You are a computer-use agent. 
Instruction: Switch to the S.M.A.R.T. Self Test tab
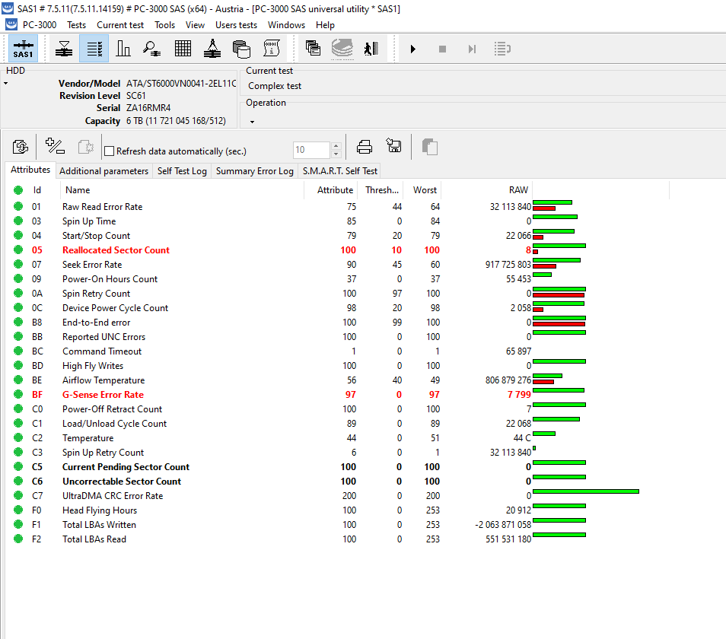pos(340,171)
